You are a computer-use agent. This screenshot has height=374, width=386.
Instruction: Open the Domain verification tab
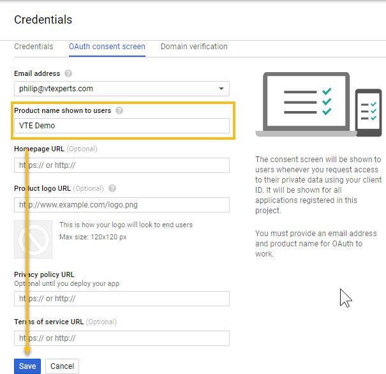tap(194, 47)
